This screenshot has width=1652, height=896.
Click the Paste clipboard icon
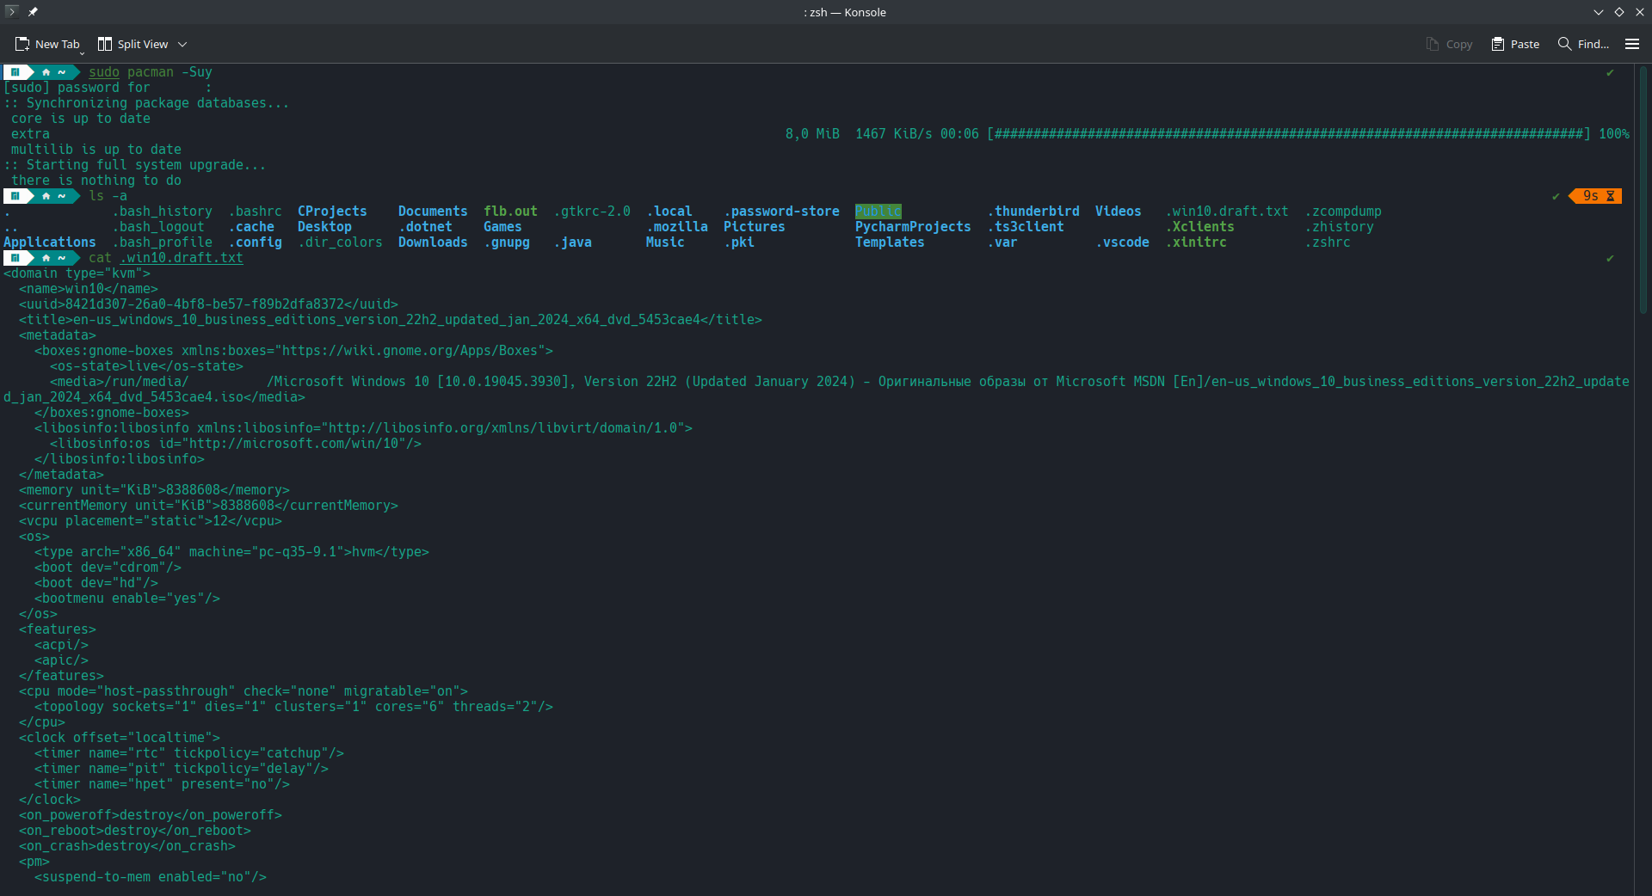point(1498,44)
